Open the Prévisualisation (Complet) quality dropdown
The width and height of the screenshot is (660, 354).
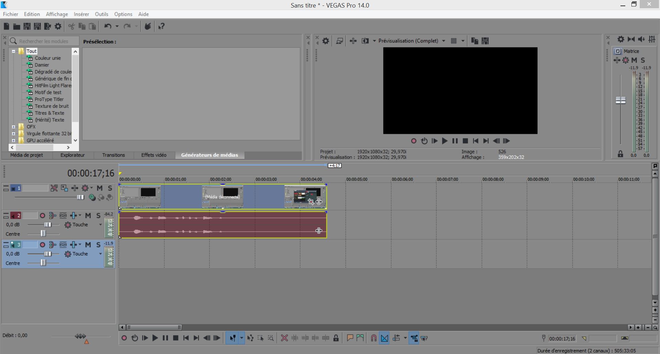[443, 41]
